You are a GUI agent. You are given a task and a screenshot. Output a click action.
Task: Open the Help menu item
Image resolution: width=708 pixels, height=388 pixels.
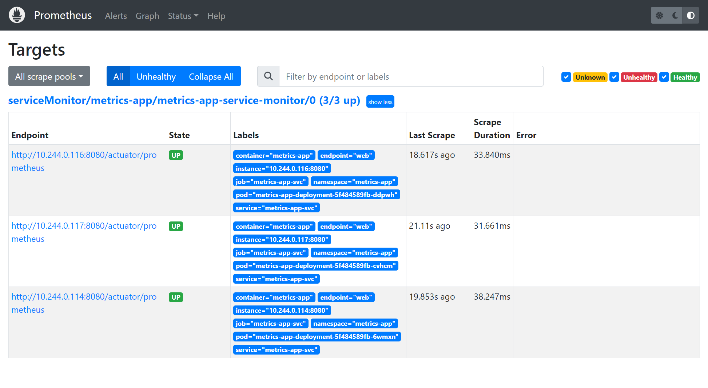(216, 16)
